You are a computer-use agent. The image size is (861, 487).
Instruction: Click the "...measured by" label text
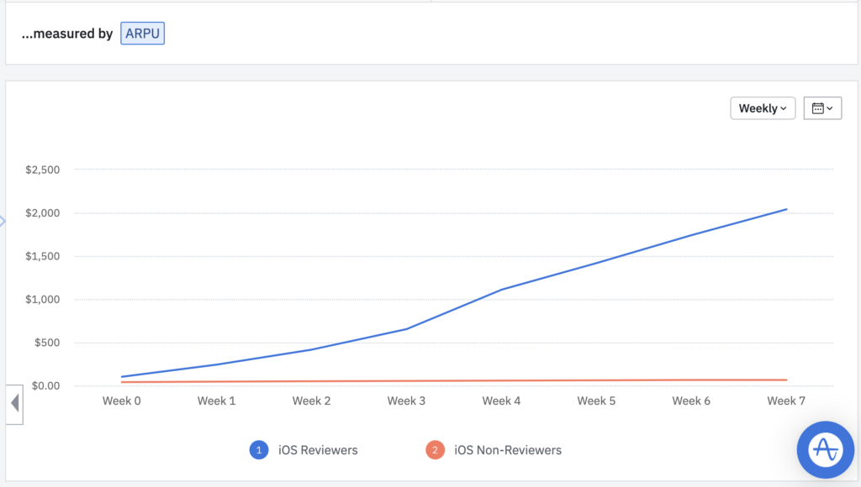pos(67,34)
